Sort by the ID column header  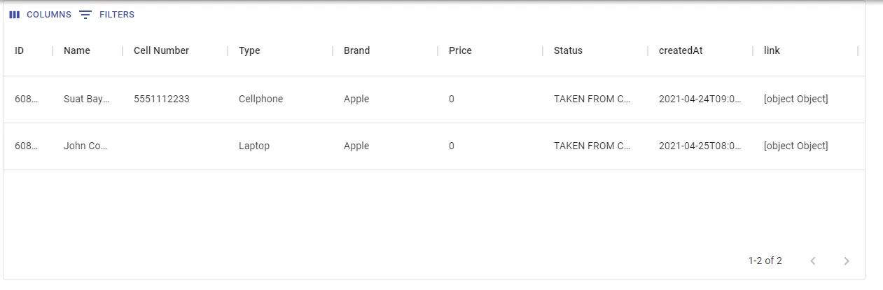(20, 50)
